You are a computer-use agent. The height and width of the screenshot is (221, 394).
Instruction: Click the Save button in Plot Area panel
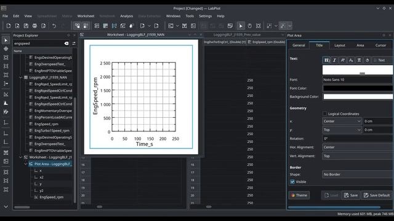click(x=351, y=195)
